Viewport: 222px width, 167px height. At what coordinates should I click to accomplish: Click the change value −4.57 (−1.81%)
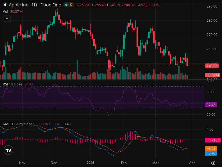click(x=148, y=5)
